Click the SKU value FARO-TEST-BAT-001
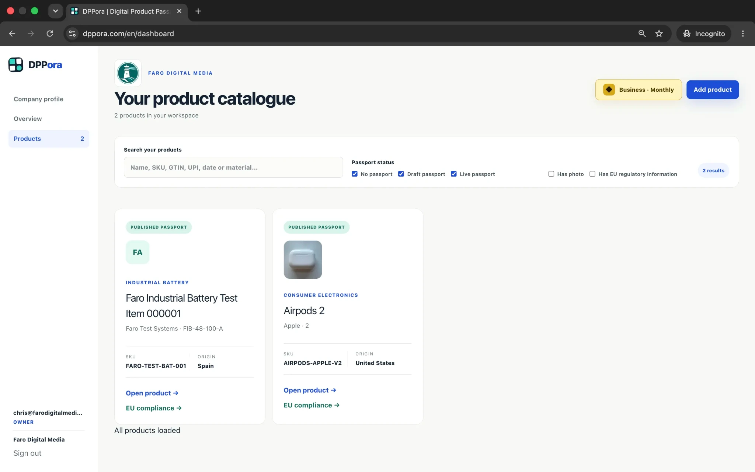The width and height of the screenshot is (755, 472). point(156,366)
